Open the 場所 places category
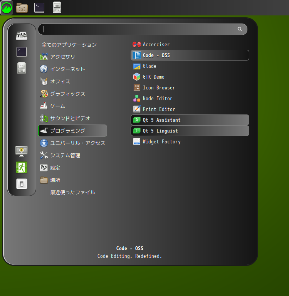This screenshot has width=289, height=296. [73, 180]
